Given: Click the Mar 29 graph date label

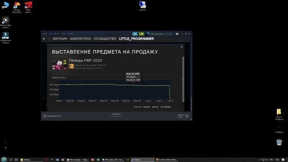Looking at the screenshot, I should 137,101.
